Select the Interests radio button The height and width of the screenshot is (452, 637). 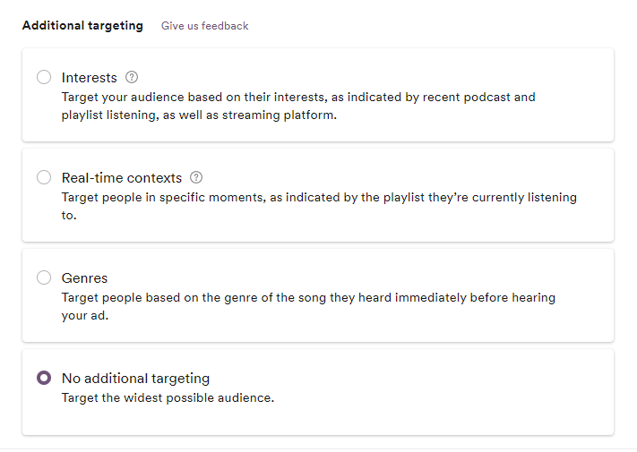[44, 77]
